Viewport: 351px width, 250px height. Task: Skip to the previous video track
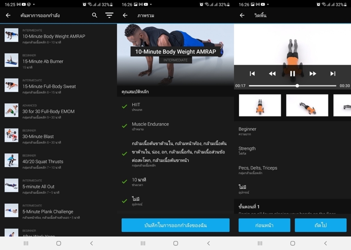click(x=252, y=74)
